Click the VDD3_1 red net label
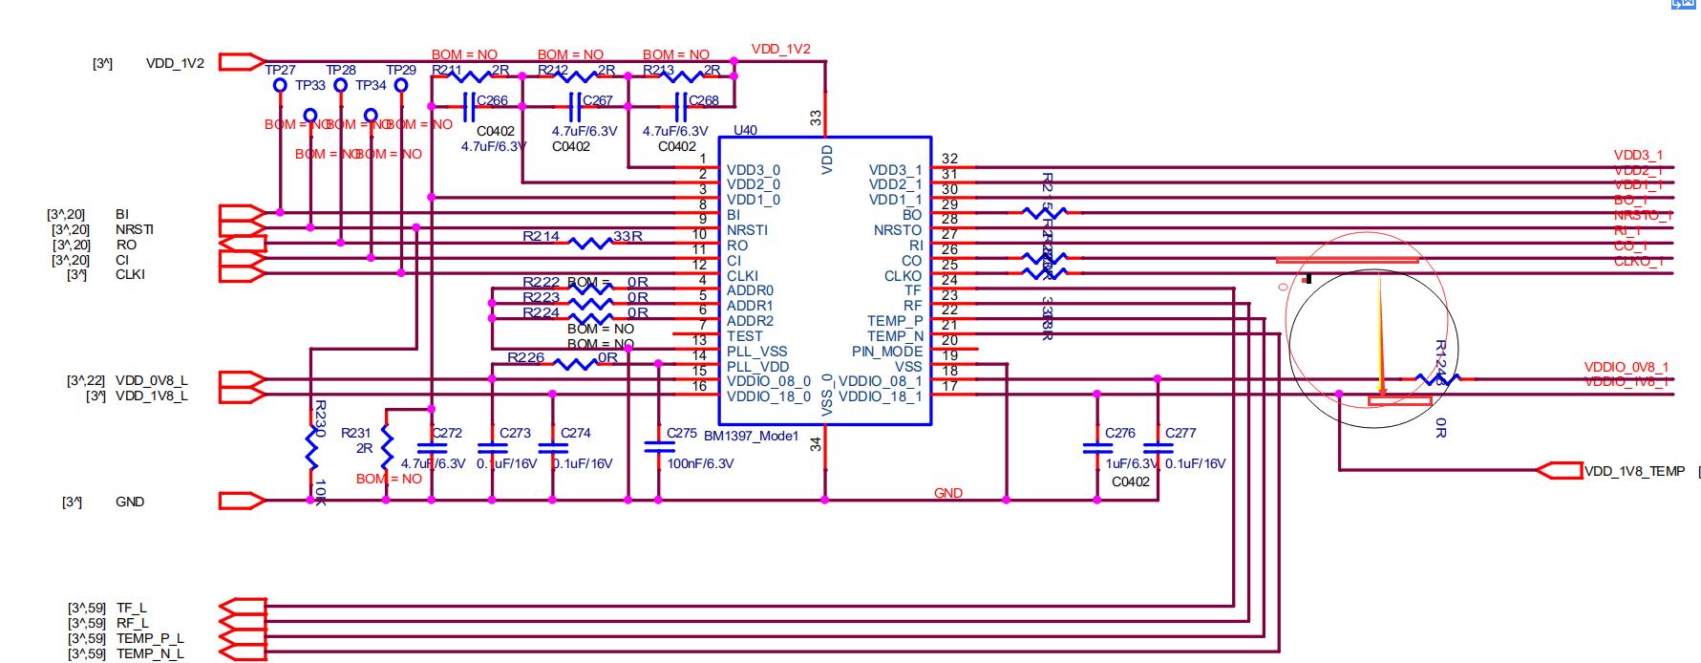 tap(1638, 155)
